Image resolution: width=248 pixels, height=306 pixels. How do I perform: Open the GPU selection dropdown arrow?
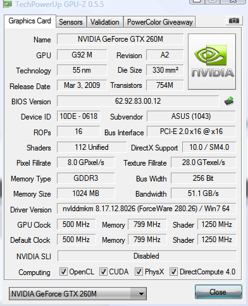(x=141, y=293)
